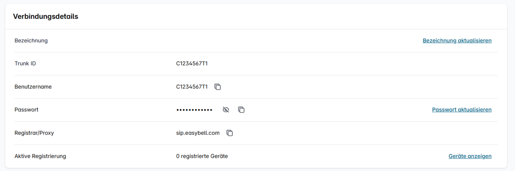
Task: Show devices via Geräte anzeigen
Action: click(470, 156)
